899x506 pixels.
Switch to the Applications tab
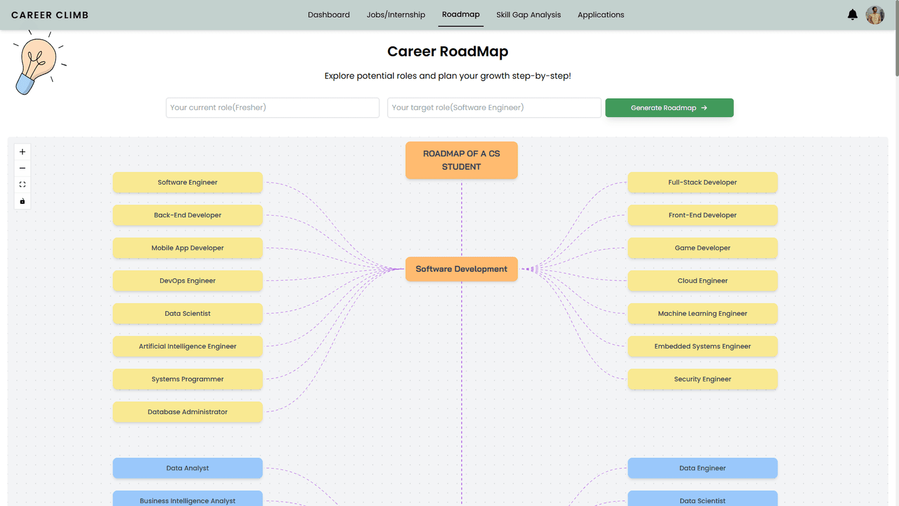(x=601, y=15)
